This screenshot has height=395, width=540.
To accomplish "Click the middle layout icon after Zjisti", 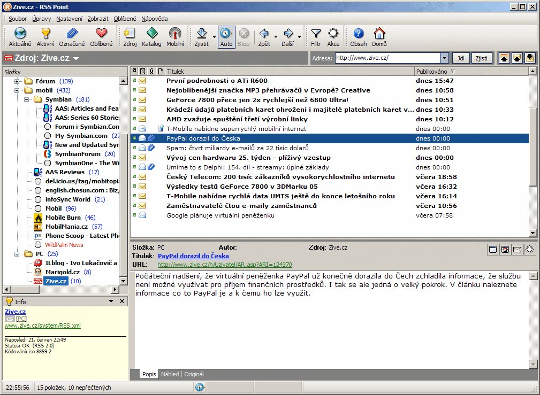I will pyautogui.click(x=516, y=58).
